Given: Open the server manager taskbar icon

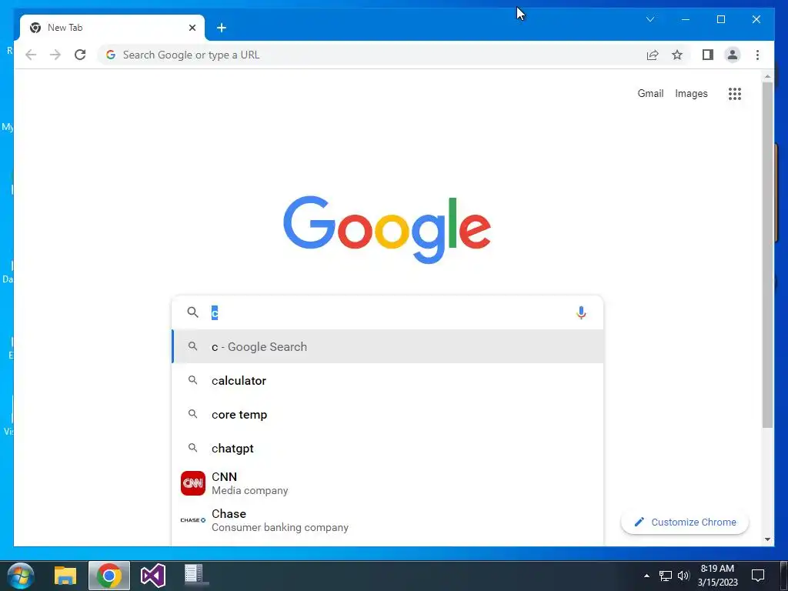Looking at the screenshot, I should click(195, 575).
